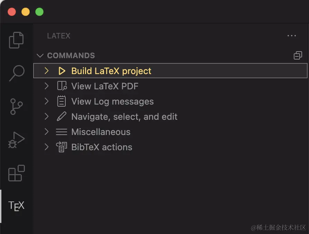This screenshot has height=234, width=309.
Task: Open the Explorer icon in activity bar
Action: click(x=16, y=40)
